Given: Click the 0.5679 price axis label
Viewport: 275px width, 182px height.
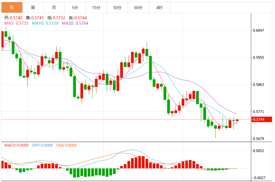Looking at the screenshot, I should pyautogui.click(x=258, y=139).
